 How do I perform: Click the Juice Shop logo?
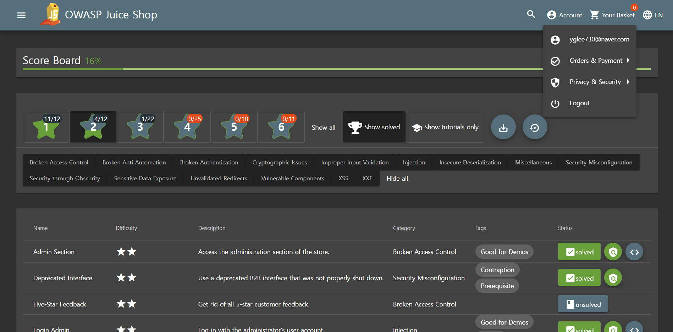[x=50, y=15]
